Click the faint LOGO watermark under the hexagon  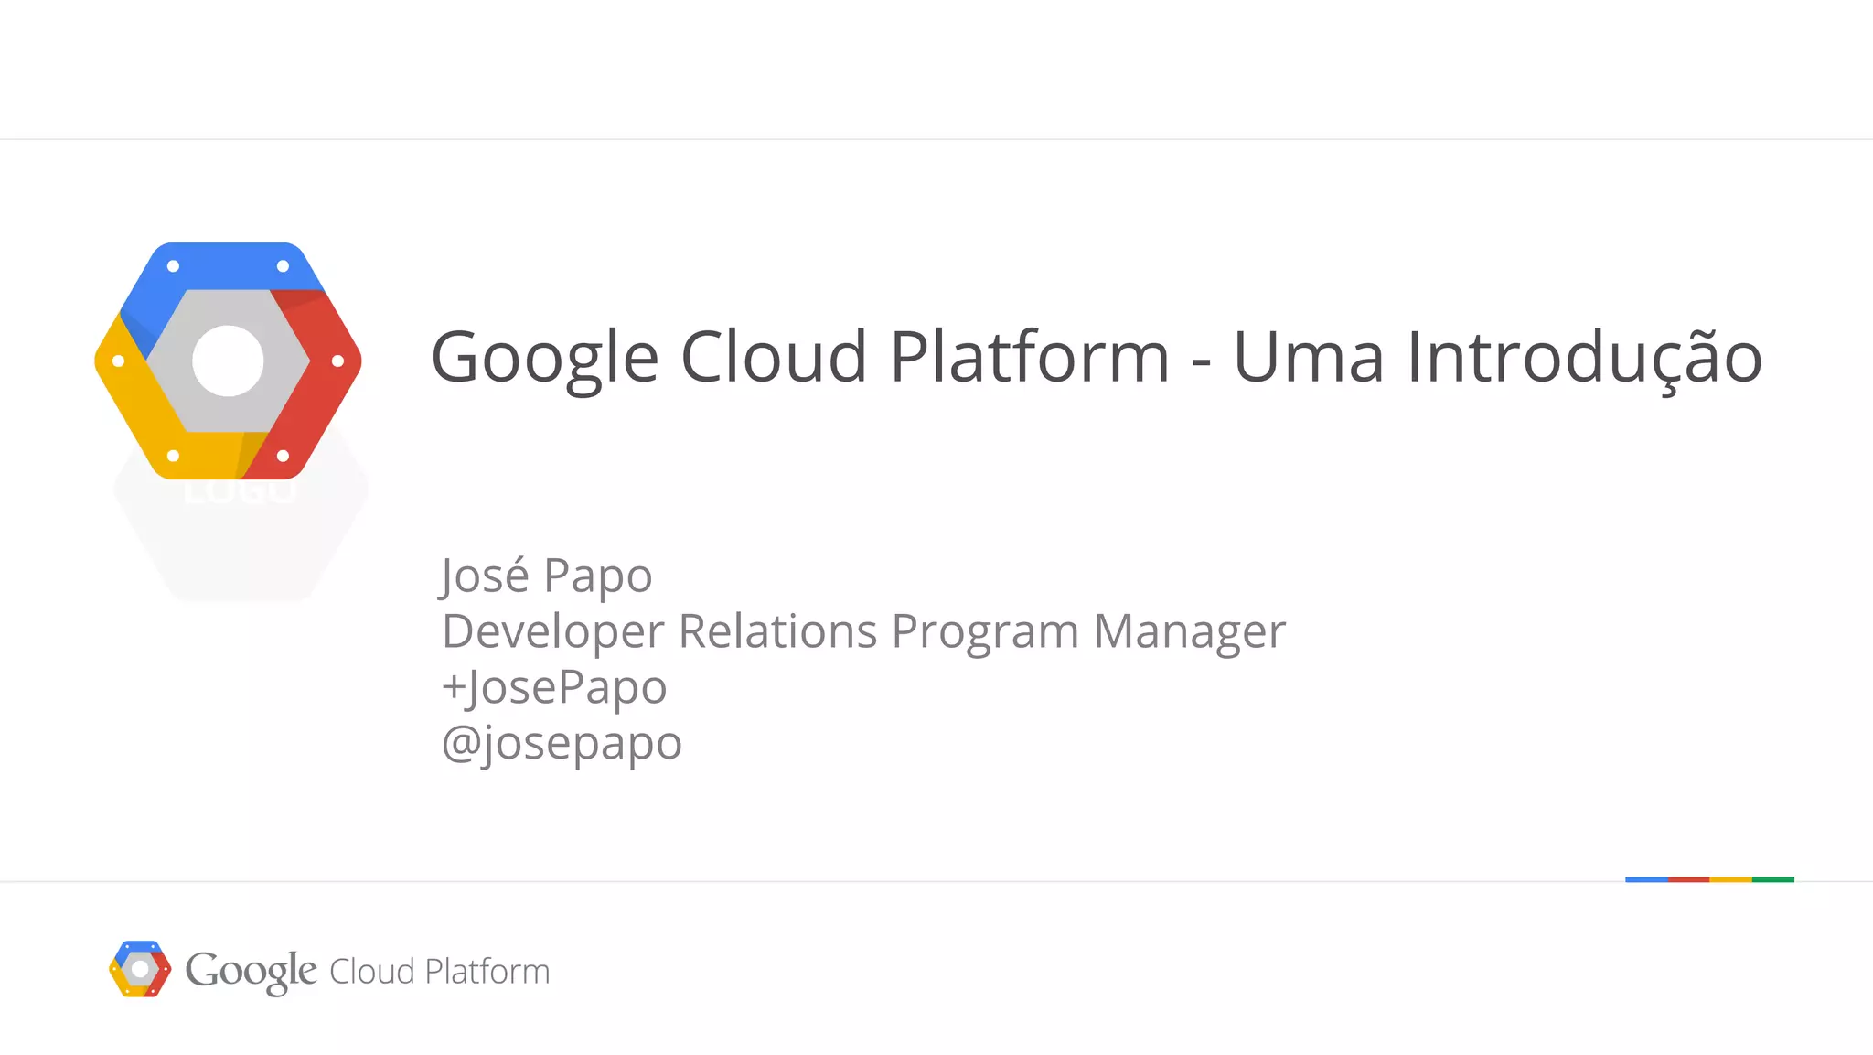click(240, 494)
